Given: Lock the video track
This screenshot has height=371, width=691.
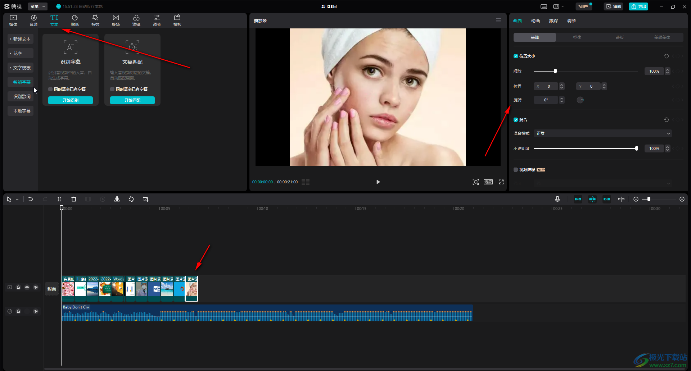Looking at the screenshot, I should [18, 287].
